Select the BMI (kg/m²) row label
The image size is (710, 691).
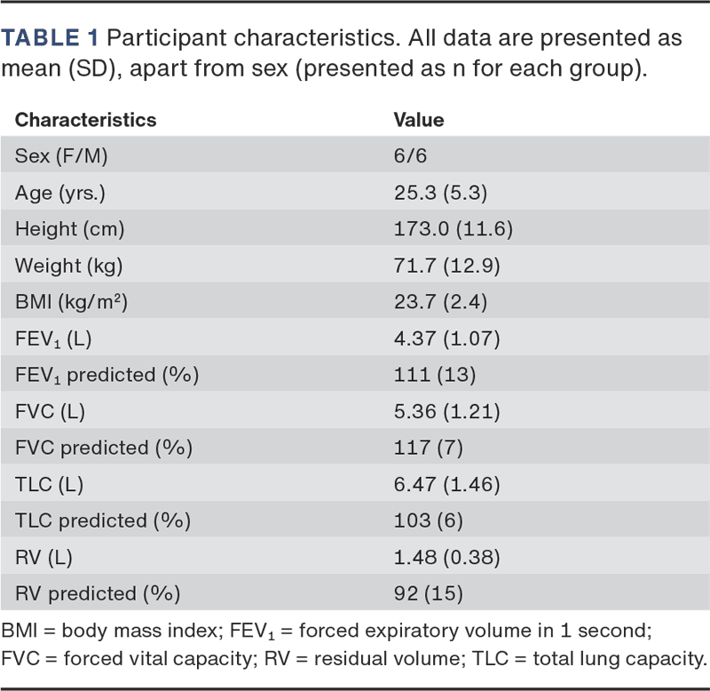click(x=72, y=302)
